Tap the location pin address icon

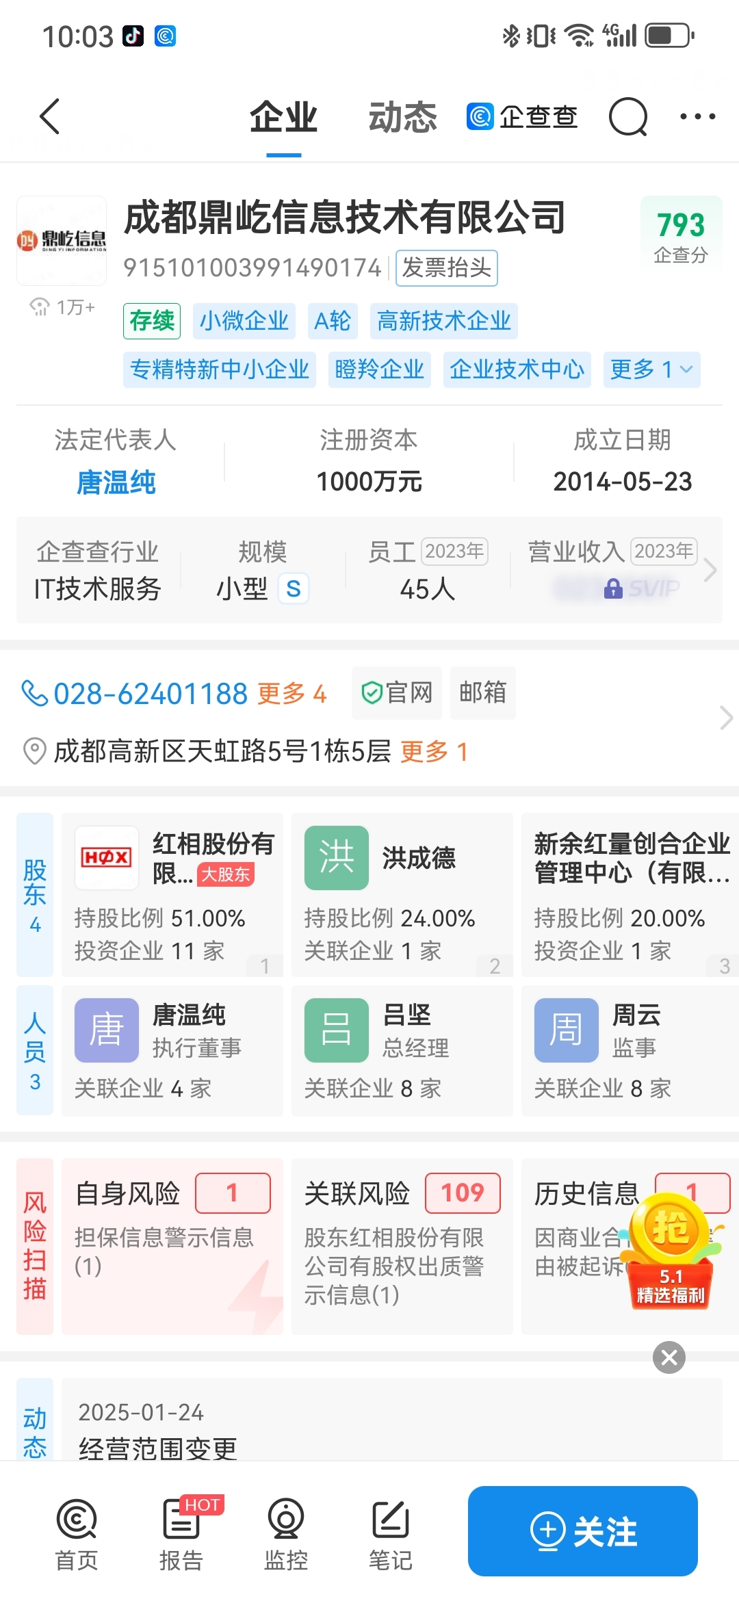click(x=34, y=751)
